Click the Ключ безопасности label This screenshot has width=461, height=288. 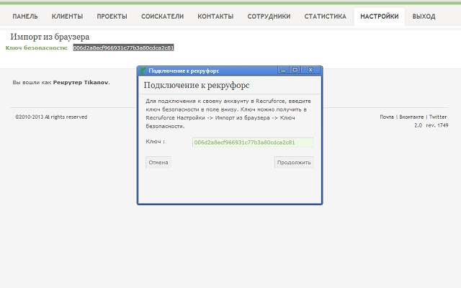(x=37, y=48)
